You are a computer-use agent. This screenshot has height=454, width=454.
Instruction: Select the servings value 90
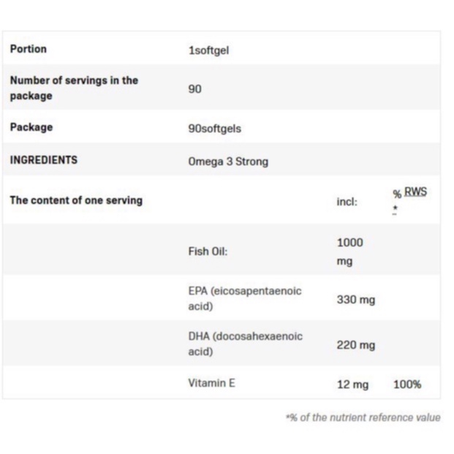194,89
